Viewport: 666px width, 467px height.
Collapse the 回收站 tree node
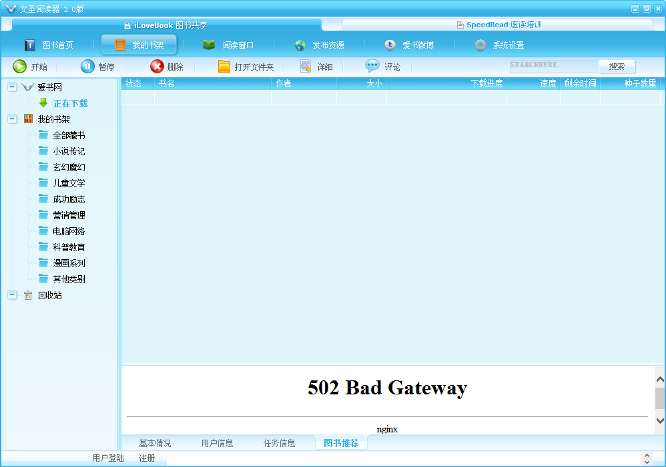(12, 295)
